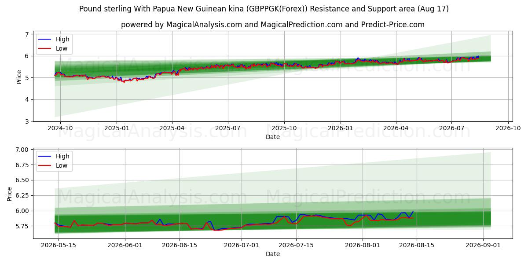Click the subtitle 'powered by MagicalAnalysis.com' line

tap(273, 25)
